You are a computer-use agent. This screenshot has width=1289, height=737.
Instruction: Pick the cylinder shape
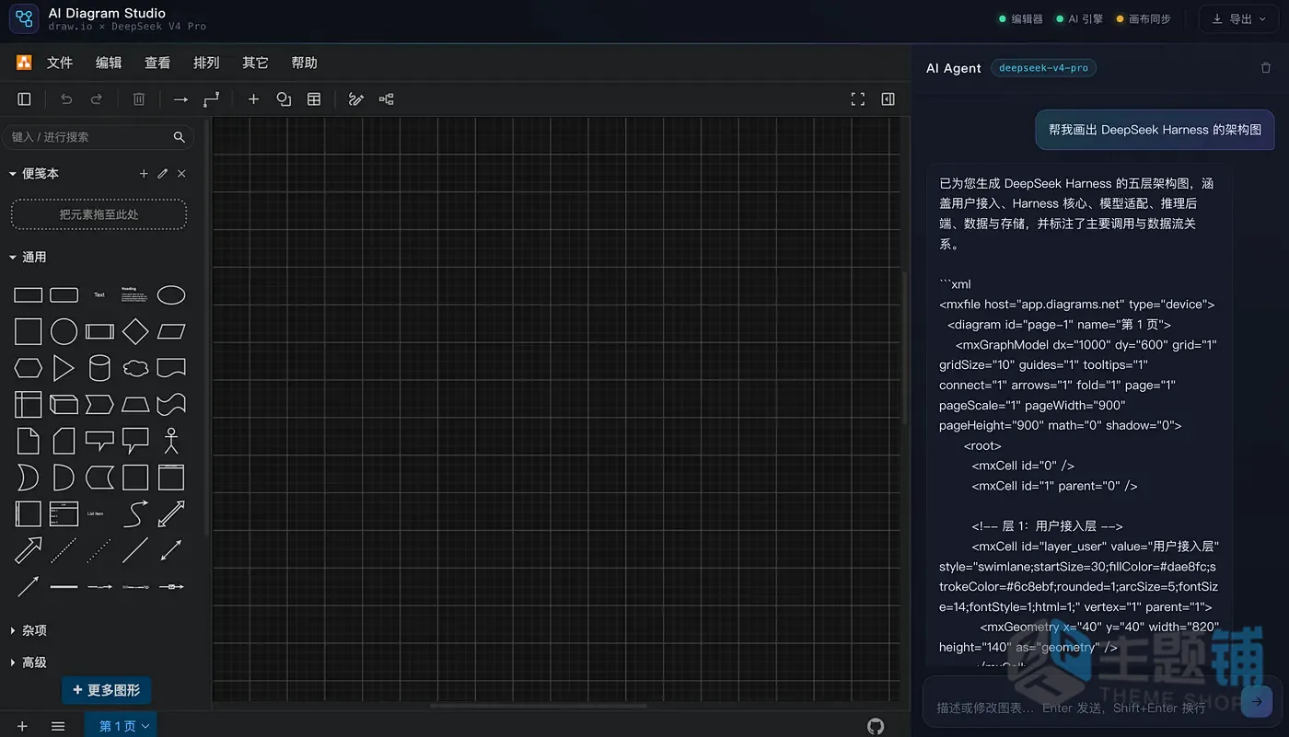[99, 368]
